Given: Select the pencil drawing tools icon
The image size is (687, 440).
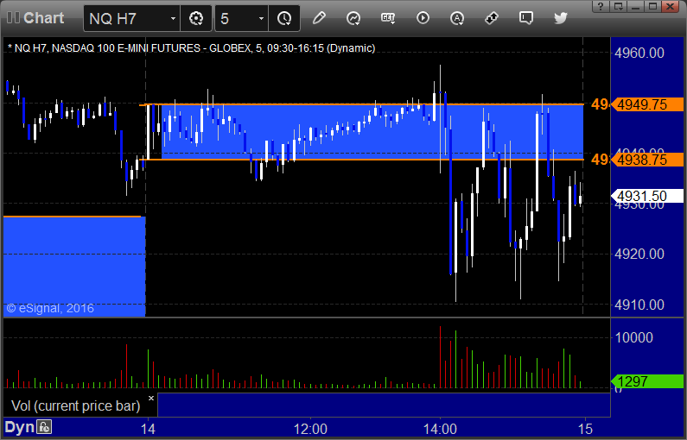Looking at the screenshot, I should click(x=319, y=18).
